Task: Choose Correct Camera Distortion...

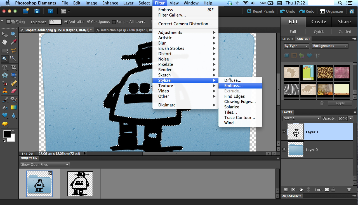Action: point(185,24)
